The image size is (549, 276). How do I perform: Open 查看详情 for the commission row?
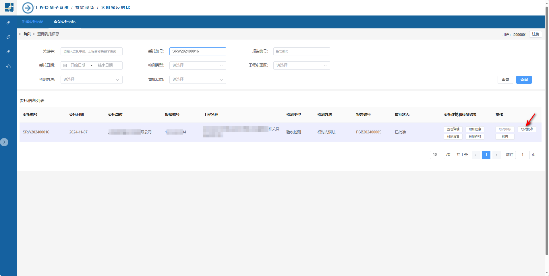click(453, 129)
